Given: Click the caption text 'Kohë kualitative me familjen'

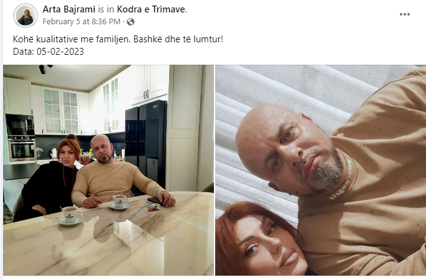Looking at the screenshot, I should [72, 39].
